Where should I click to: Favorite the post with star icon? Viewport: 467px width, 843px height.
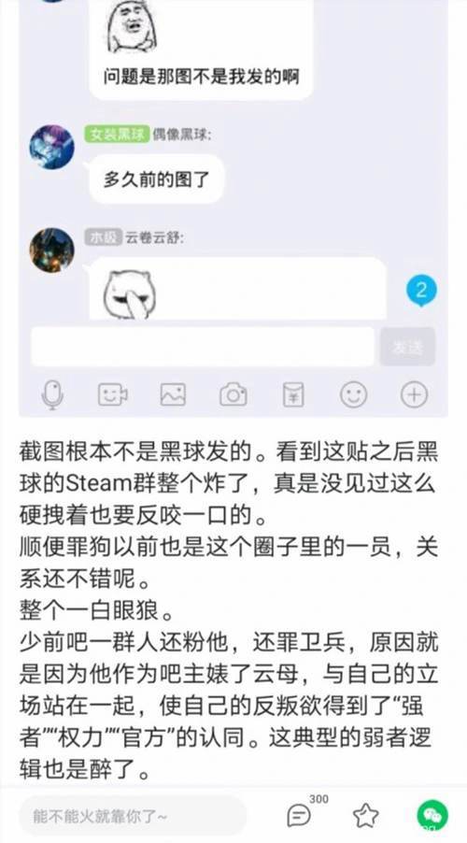[366, 816]
